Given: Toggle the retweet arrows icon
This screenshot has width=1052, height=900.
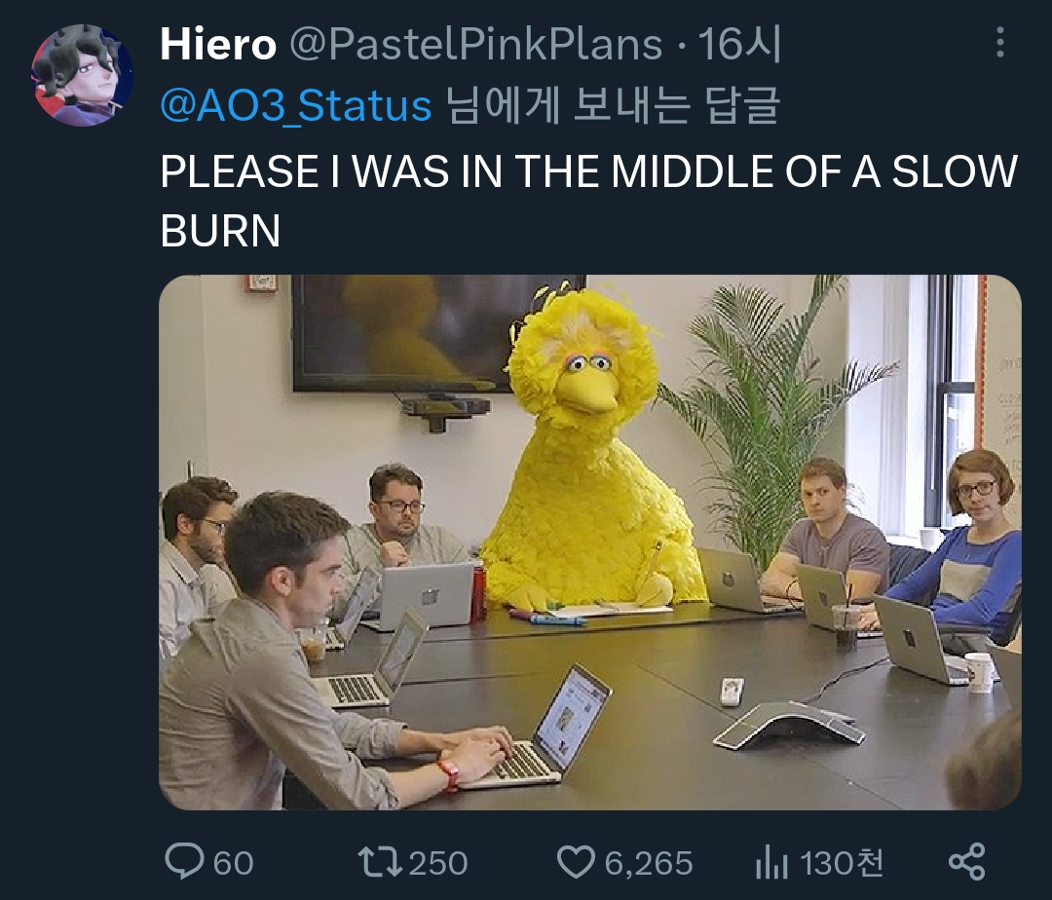Looking at the screenshot, I should [x=379, y=862].
